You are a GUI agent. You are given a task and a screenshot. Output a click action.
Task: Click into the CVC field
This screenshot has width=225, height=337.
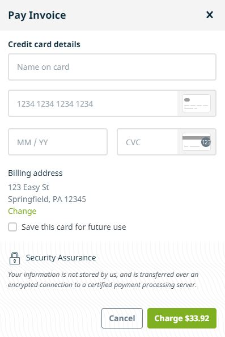click(147, 142)
